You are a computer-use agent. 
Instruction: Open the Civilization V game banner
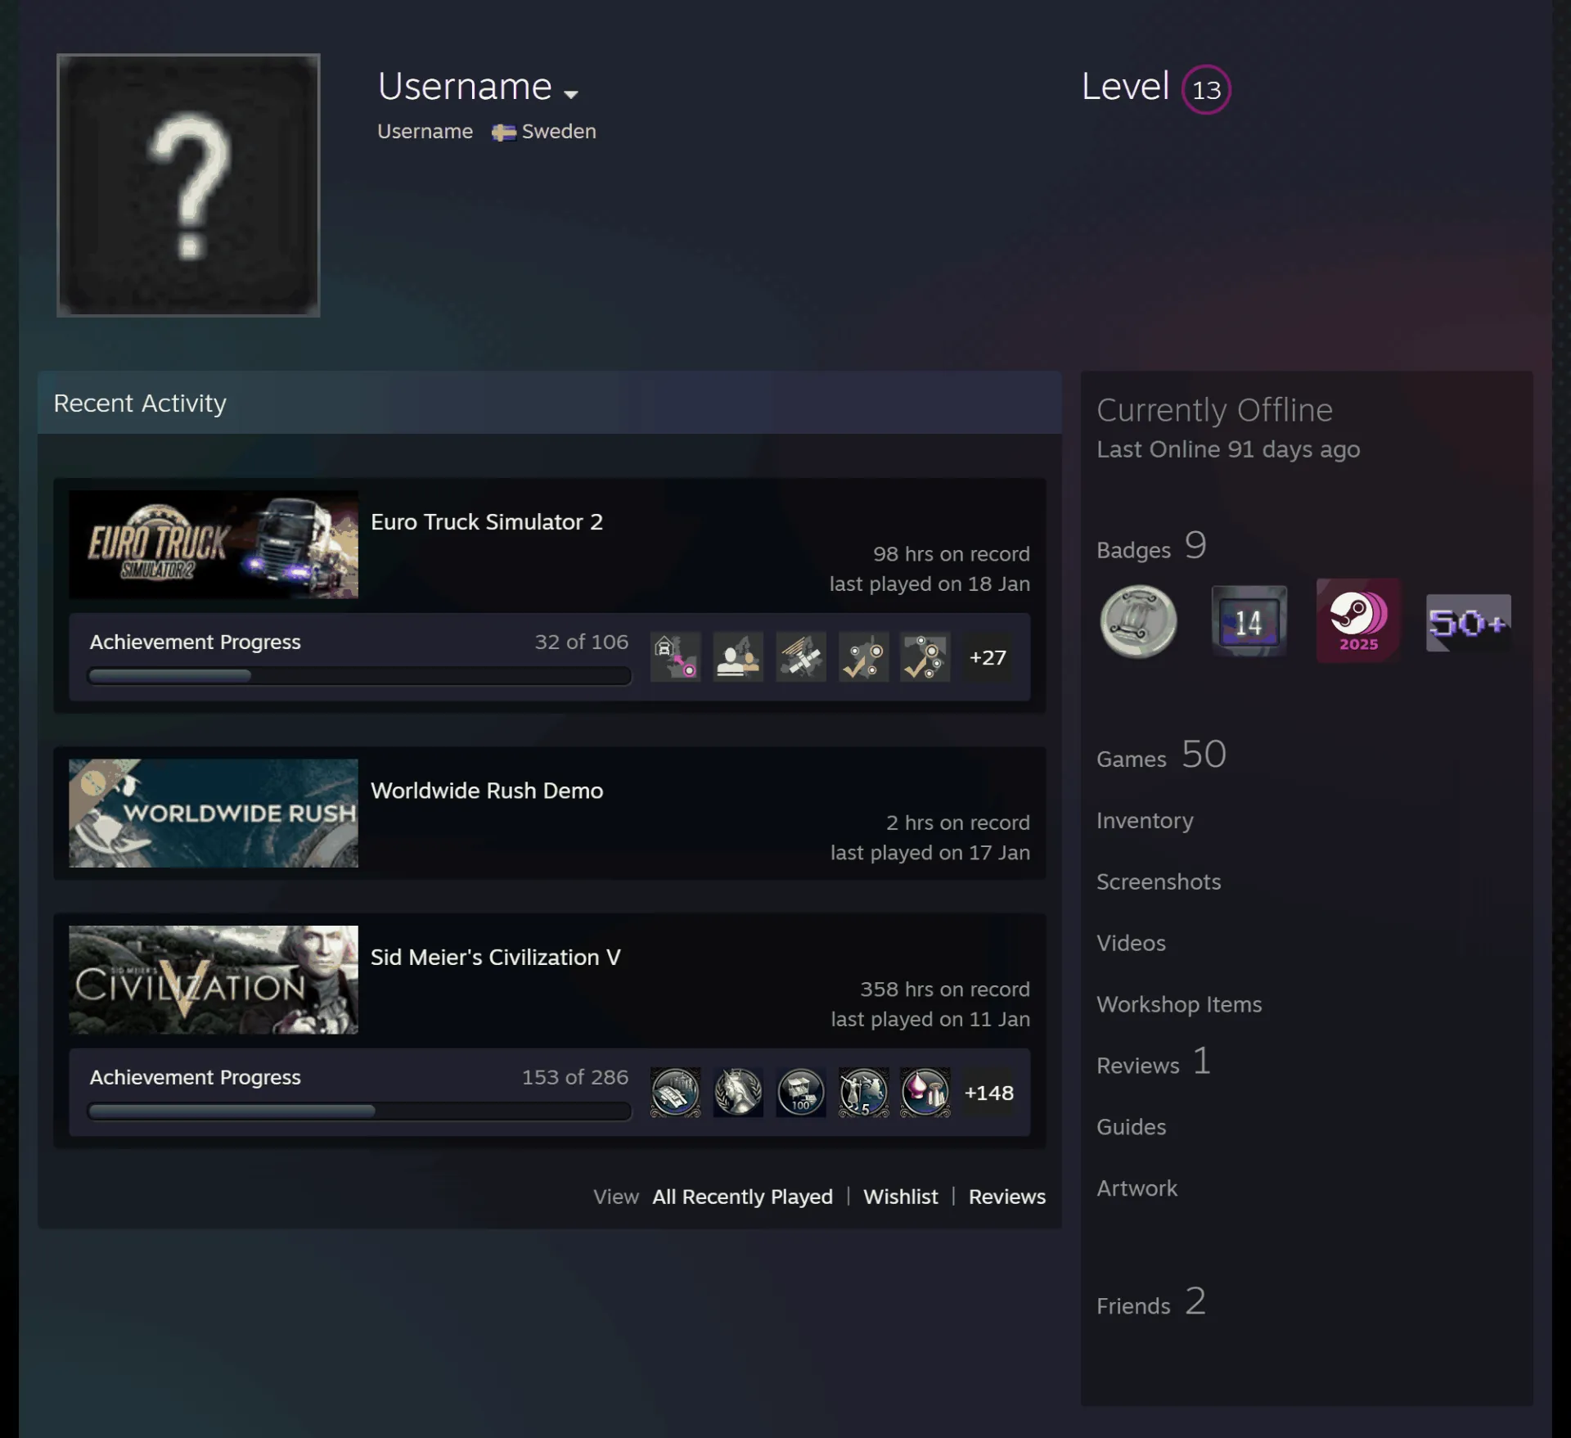coord(214,980)
